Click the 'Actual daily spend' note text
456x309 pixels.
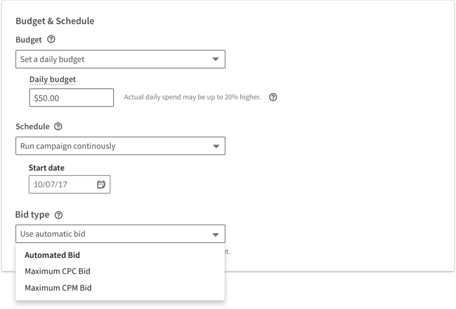[192, 97]
